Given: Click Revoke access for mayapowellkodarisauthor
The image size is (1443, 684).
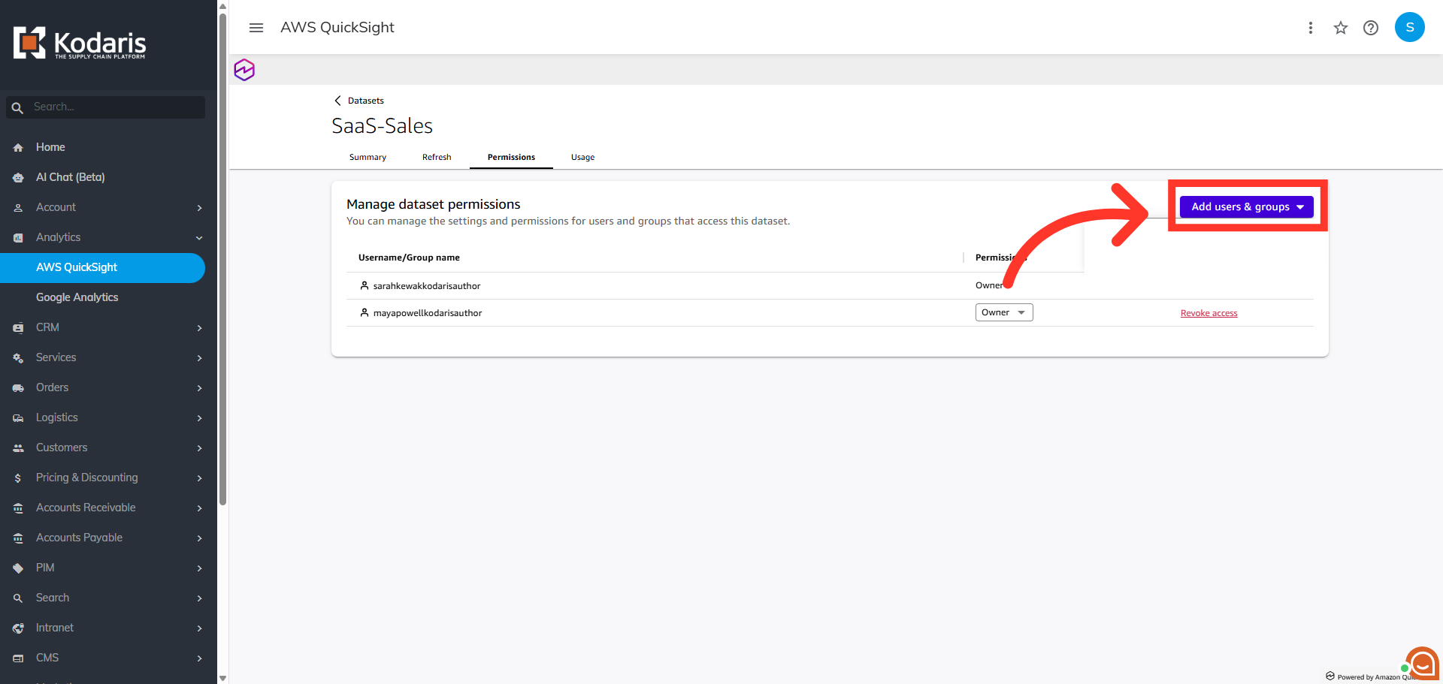Looking at the screenshot, I should click(1209, 313).
